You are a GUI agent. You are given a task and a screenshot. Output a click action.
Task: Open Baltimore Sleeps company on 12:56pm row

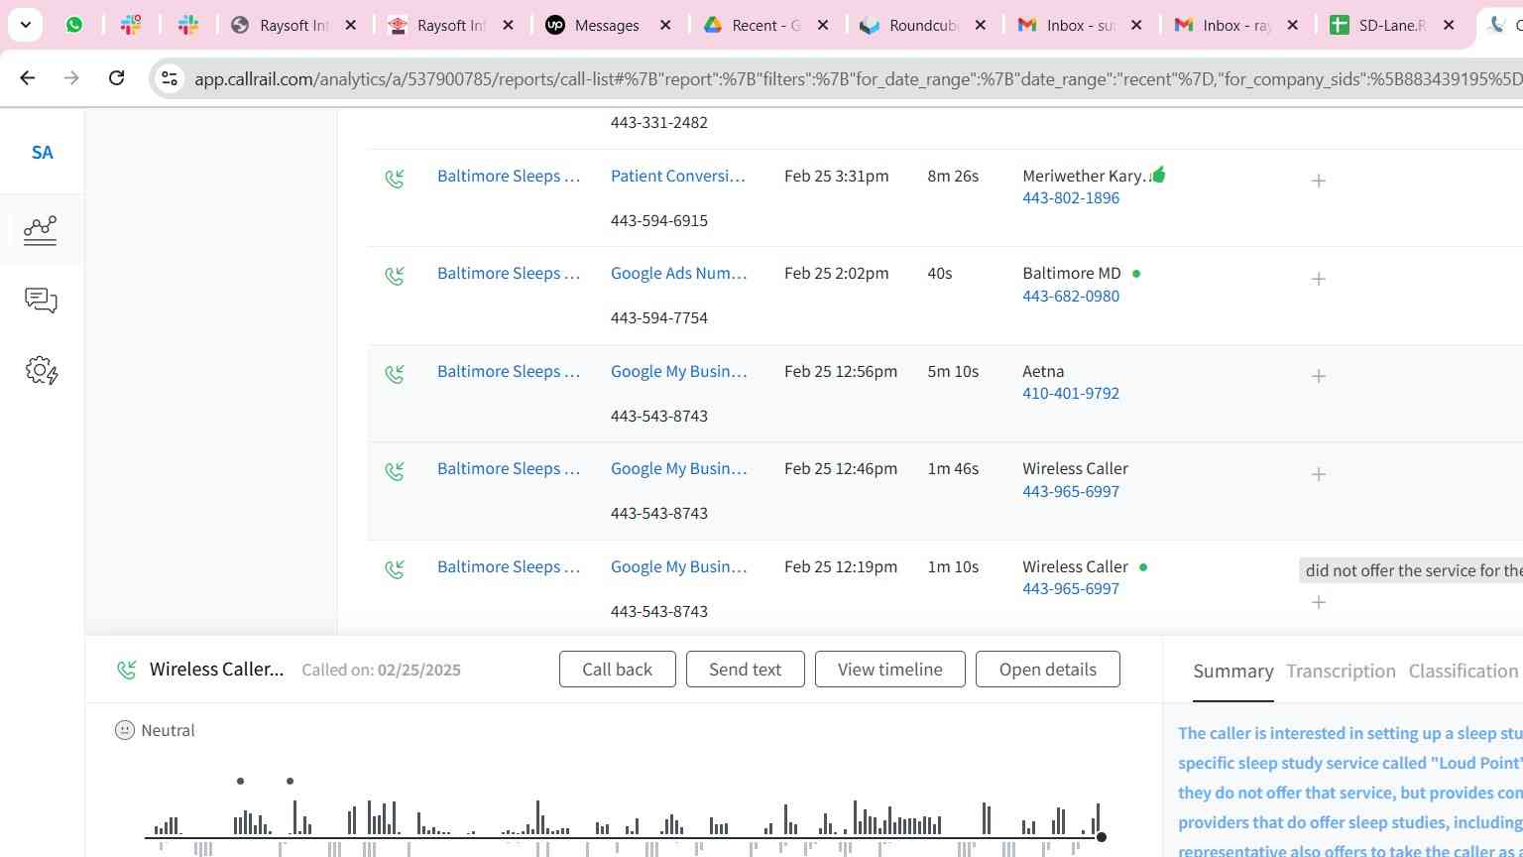click(x=509, y=371)
